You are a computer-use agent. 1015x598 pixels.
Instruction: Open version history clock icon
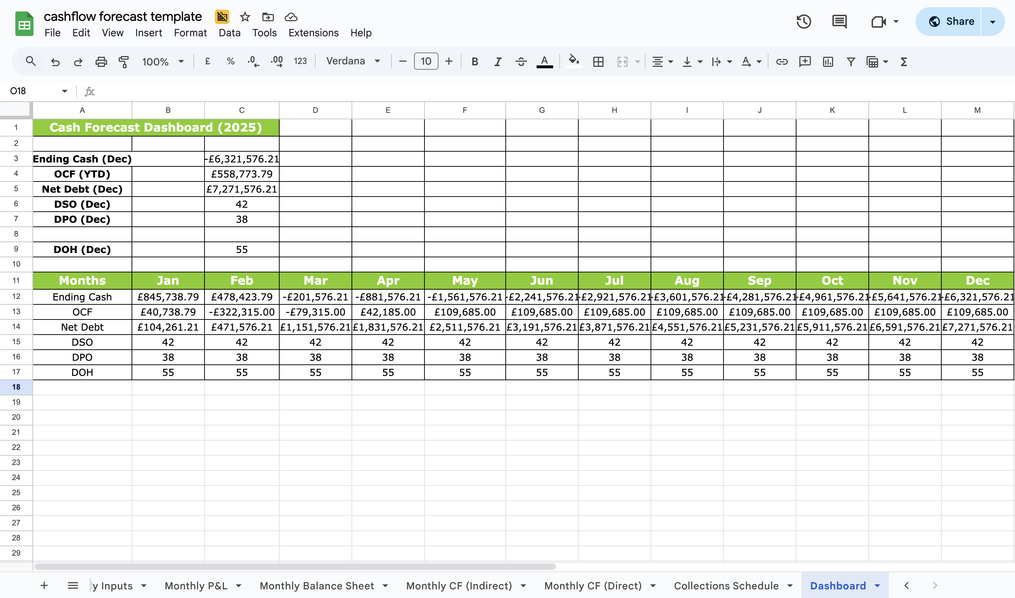click(x=803, y=21)
